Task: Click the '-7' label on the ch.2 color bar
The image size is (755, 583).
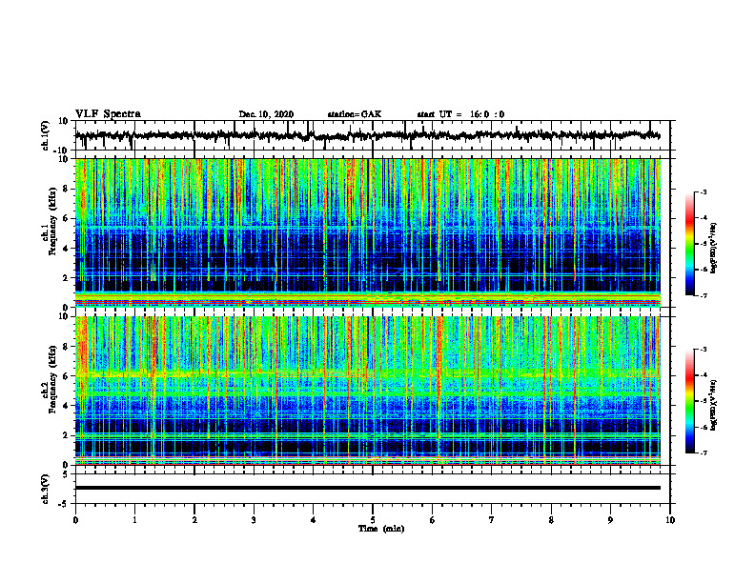Action: (x=703, y=452)
